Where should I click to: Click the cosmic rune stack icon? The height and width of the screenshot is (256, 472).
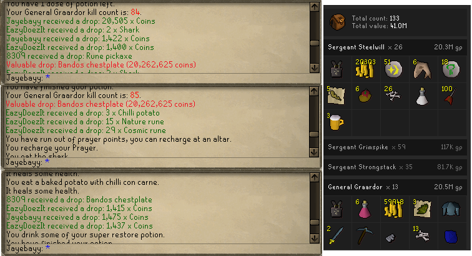coord(393,69)
